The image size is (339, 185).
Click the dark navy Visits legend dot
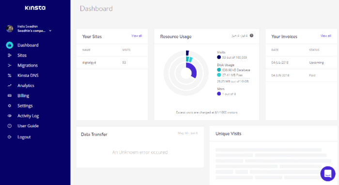point(219,57)
